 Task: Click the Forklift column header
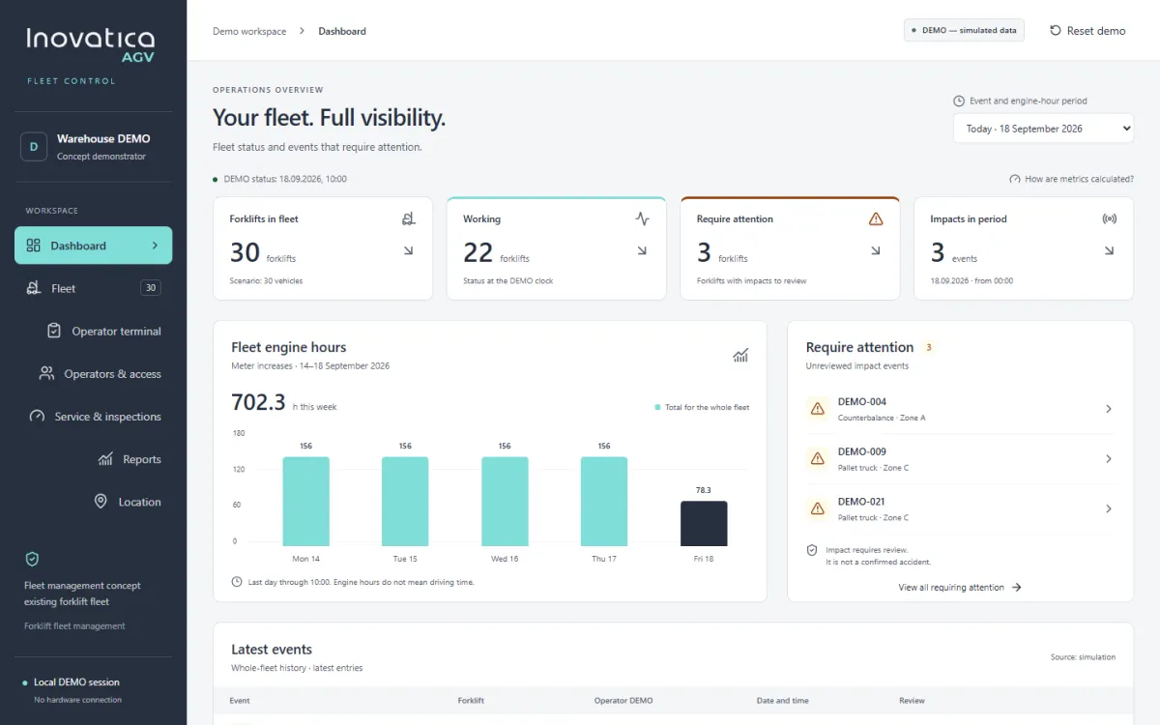[471, 701]
